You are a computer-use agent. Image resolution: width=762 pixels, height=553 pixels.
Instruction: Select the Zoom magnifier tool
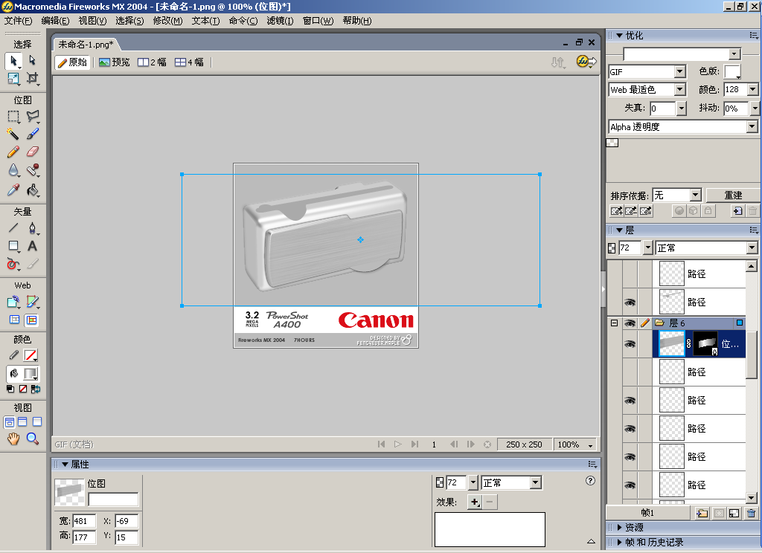tap(32, 439)
